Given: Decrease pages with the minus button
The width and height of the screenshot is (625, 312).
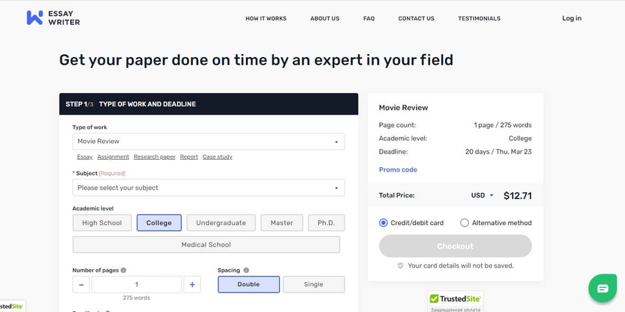Looking at the screenshot, I should pos(81,284).
